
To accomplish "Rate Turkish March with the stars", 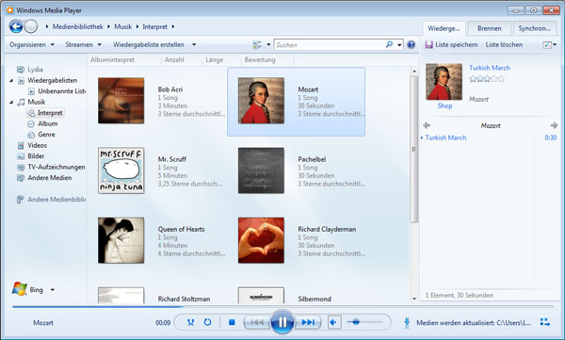I will (487, 78).
